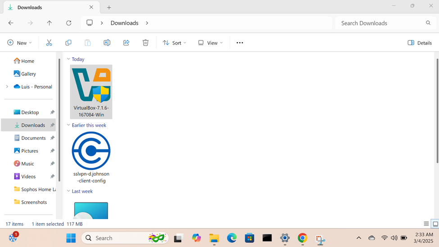Refresh the Downloads folder
Viewport: 439px width, 247px height.
point(68,23)
